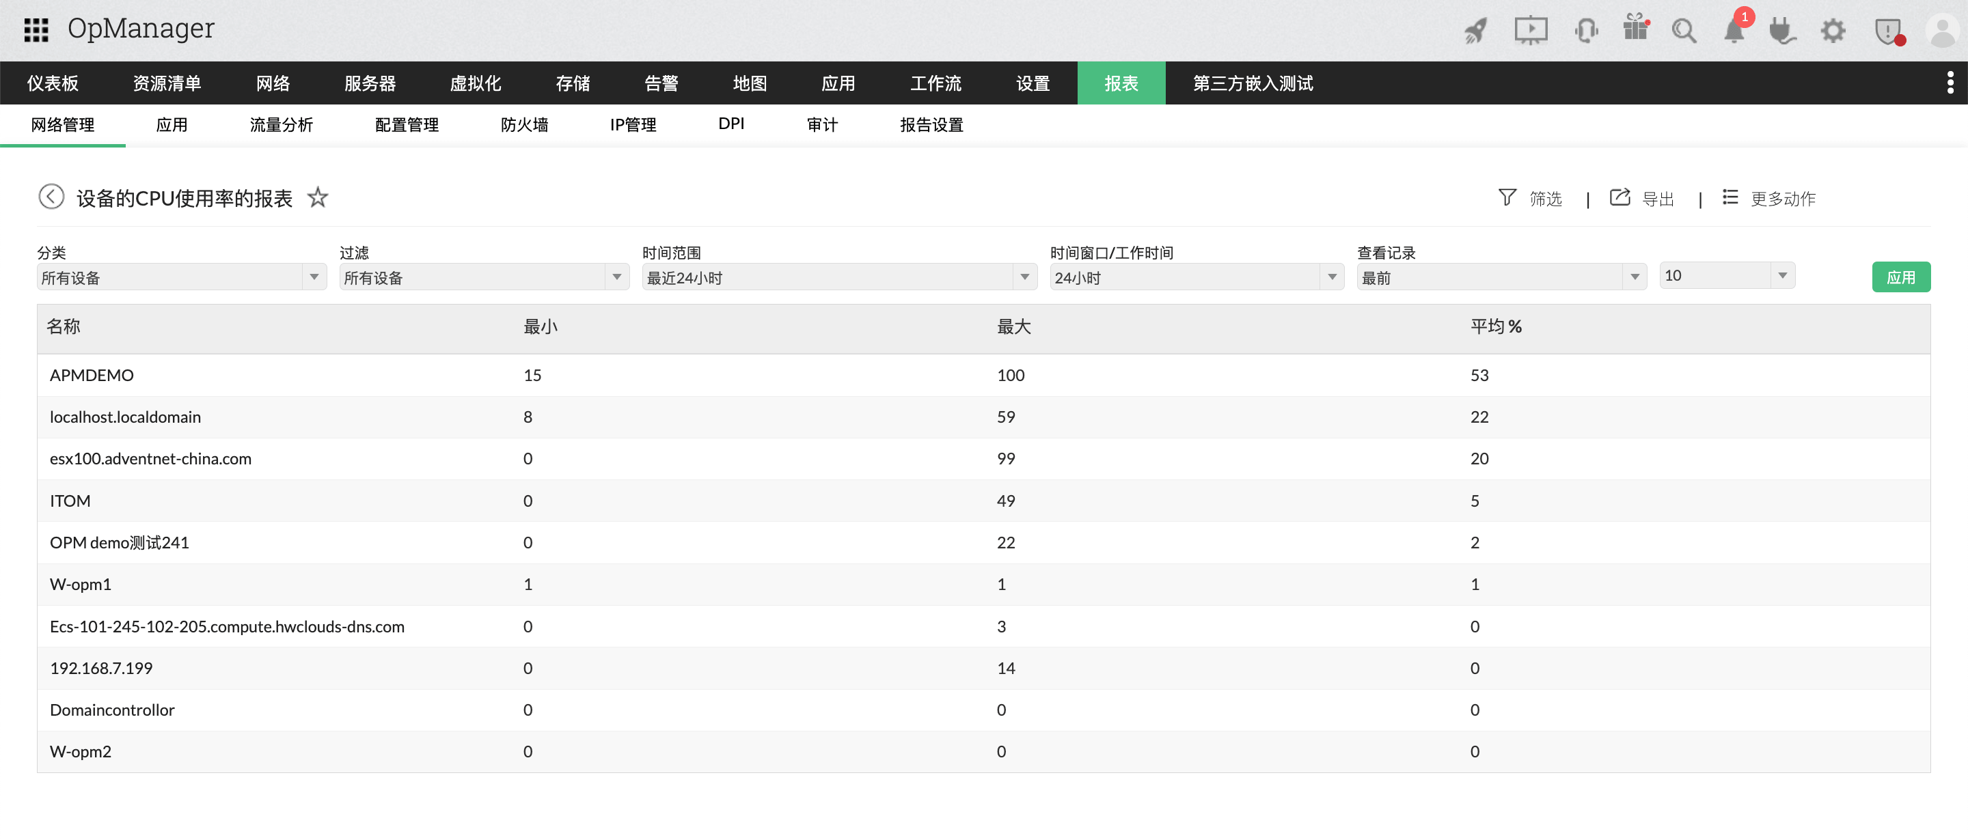
Task: Open the settings gear icon
Action: pos(1833,31)
